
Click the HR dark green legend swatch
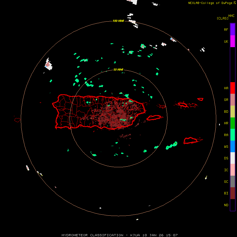[233, 123]
